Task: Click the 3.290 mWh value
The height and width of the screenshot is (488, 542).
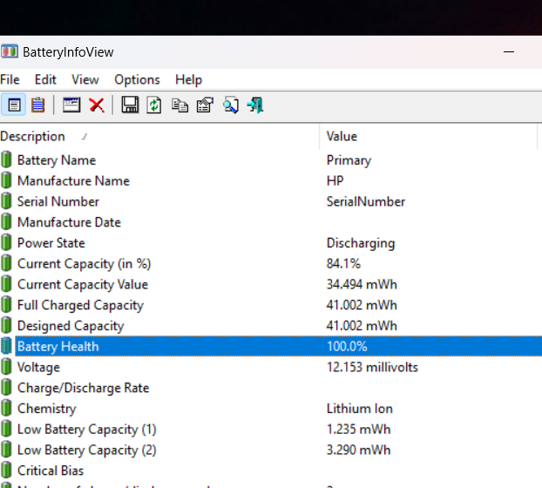Action: click(358, 450)
